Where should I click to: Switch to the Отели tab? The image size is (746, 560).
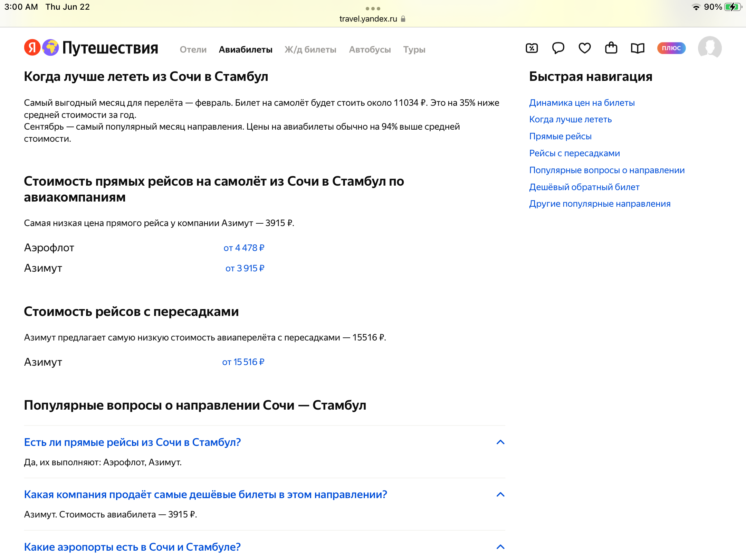(193, 49)
